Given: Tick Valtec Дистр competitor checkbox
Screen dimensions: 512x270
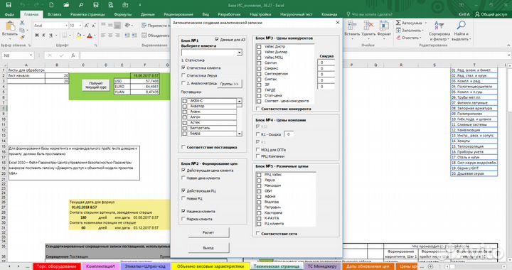Looking at the screenshot, I should (x=259, y=47).
